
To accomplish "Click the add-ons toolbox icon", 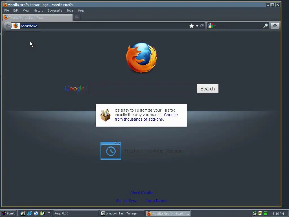I will tap(105, 115).
